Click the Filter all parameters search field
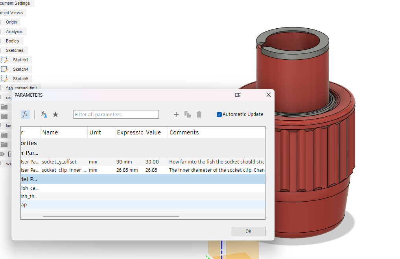400x259 pixels. pyautogui.click(x=116, y=114)
